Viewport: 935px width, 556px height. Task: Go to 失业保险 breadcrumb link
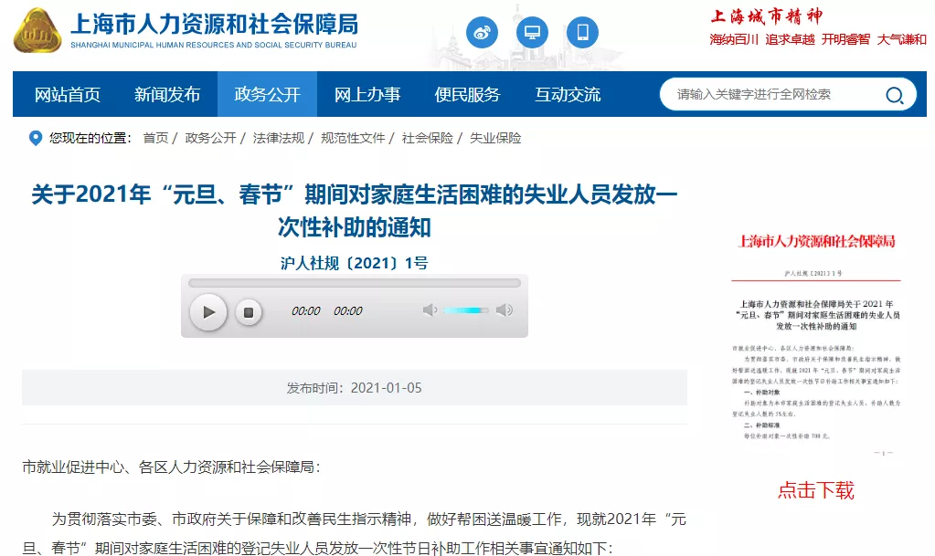[x=495, y=138]
